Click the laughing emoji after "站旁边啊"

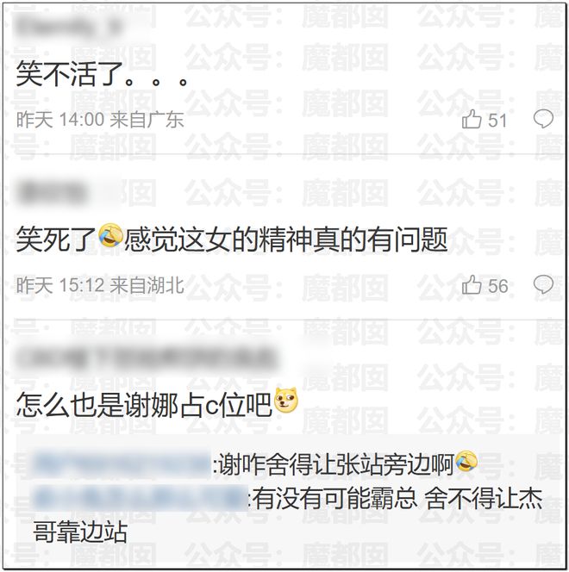click(x=466, y=462)
